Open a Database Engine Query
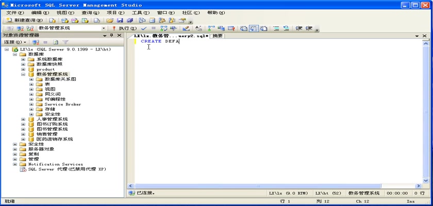 point(53,21)
